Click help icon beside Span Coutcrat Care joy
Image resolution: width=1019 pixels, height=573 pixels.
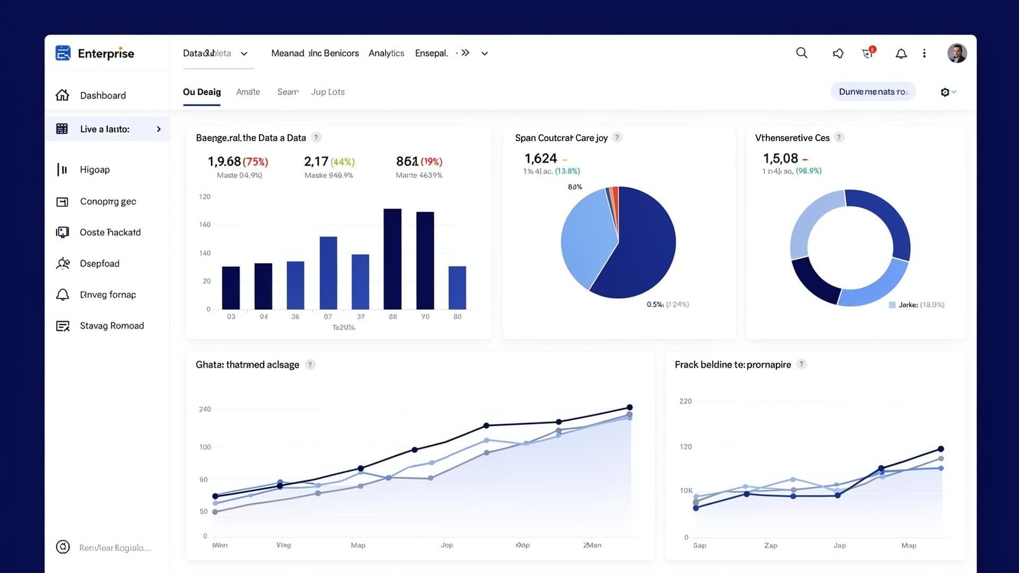pyautogui.click(x=617, y=137)
